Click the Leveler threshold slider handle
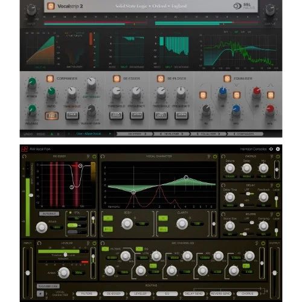This screenshot has height=302, width=302. tap(65, 254)
